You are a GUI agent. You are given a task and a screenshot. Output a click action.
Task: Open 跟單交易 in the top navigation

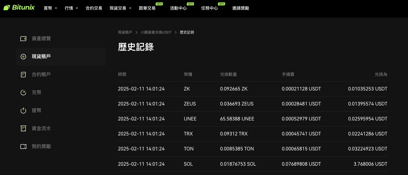(147, 8)
